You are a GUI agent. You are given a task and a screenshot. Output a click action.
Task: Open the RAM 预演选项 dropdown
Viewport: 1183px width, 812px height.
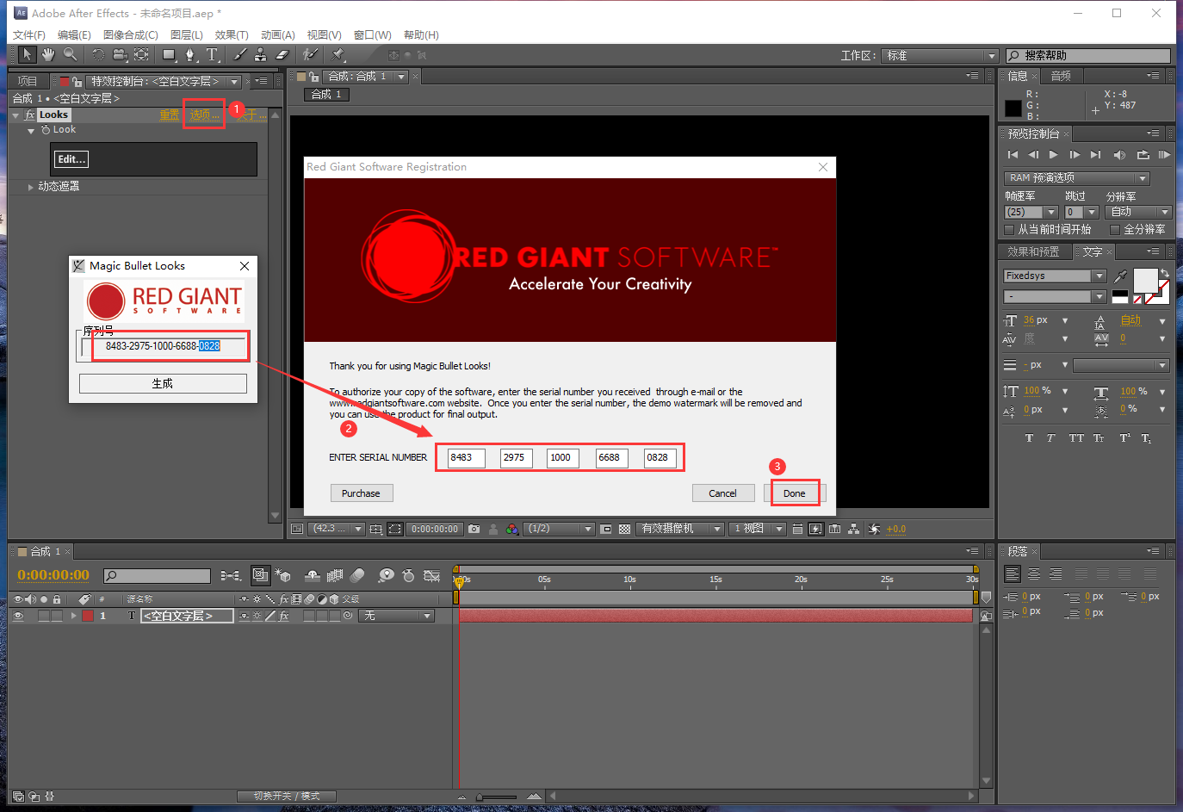(x=1142, y=178)
